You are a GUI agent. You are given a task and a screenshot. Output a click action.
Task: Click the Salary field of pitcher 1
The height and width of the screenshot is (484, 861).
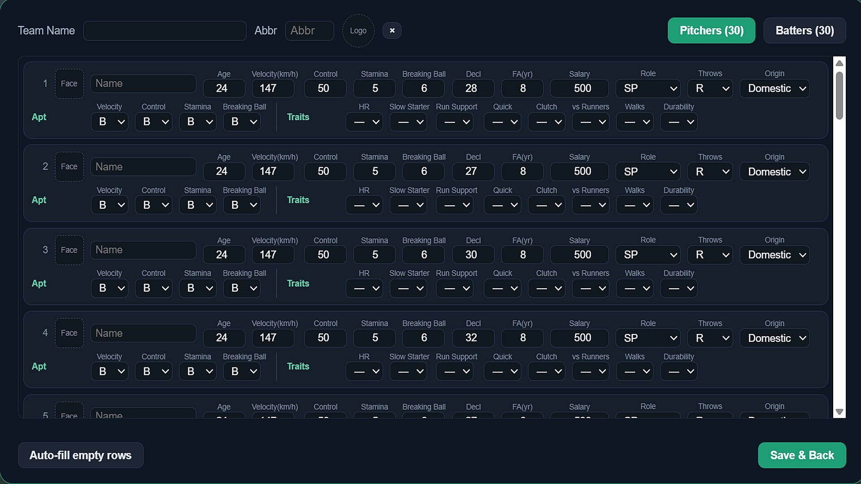pyautogui.click(x=579, y=88)
